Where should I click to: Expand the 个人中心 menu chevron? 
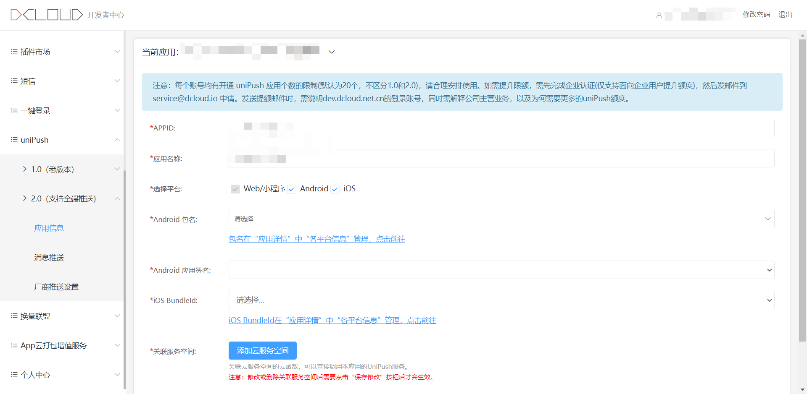[117, 375]
